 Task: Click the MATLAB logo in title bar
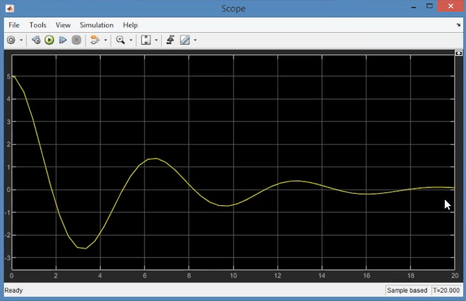click(x=9, y=8)
